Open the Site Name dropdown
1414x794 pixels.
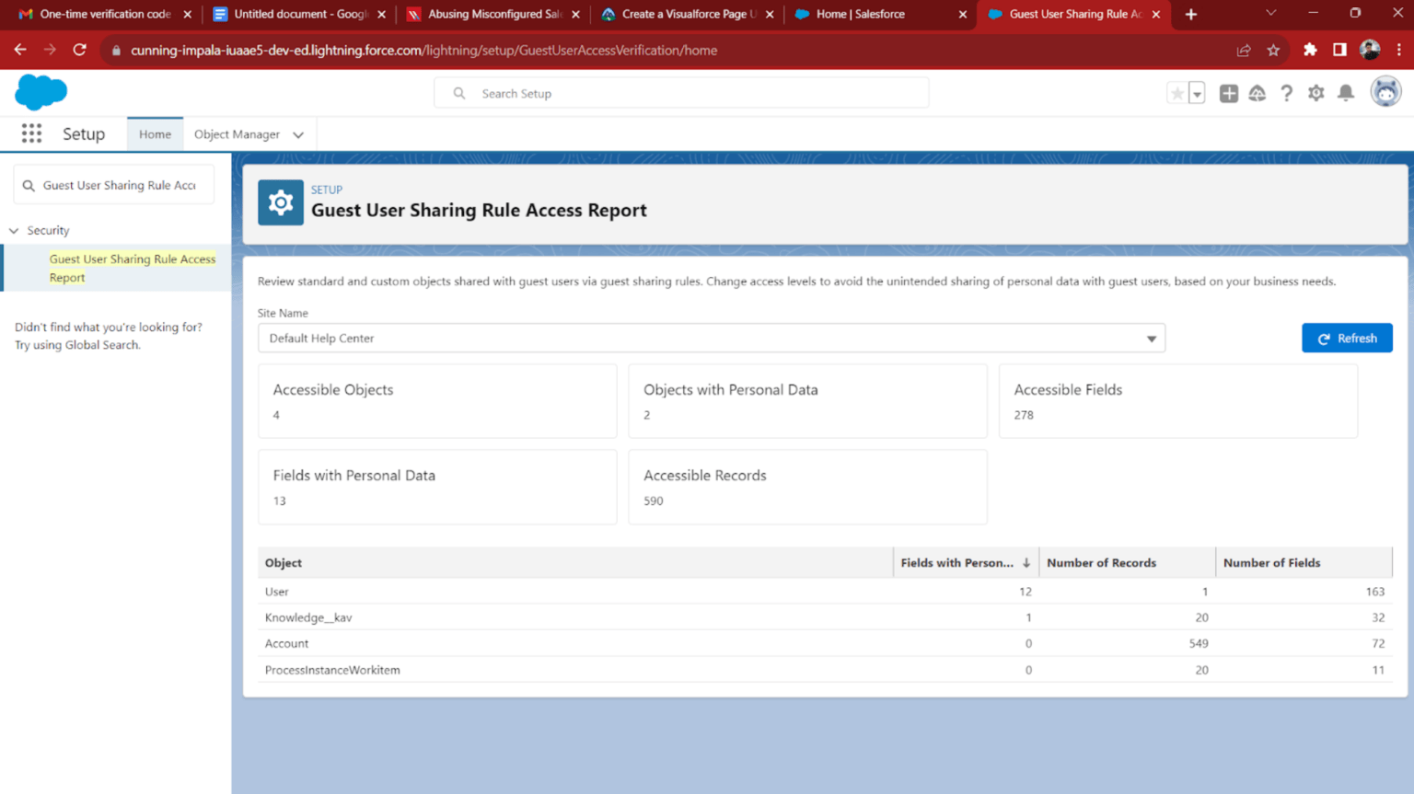[1151, 339]
